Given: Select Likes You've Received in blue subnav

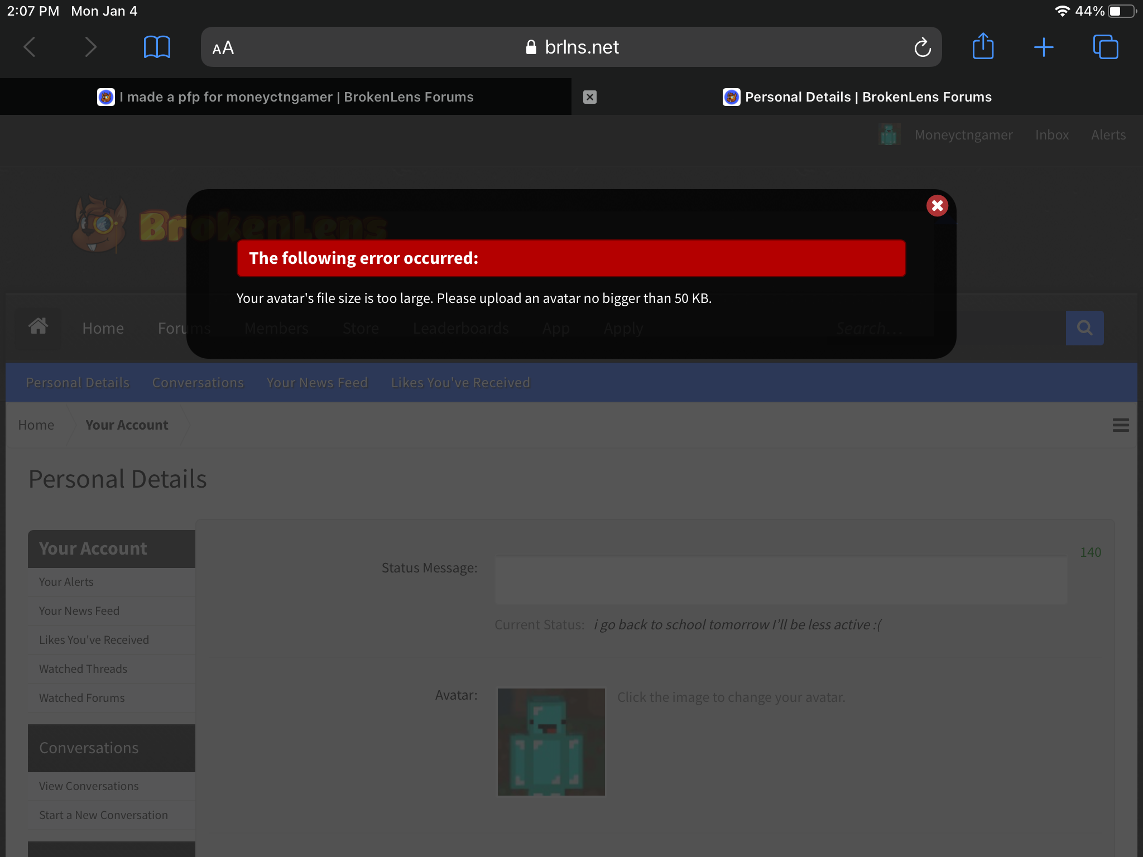Looking at the screenshot, I should click(x=460, y=383).
